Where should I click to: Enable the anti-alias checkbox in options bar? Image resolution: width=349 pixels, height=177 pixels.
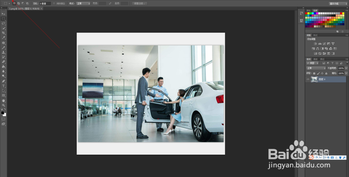tap(54, 3)
